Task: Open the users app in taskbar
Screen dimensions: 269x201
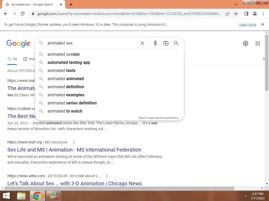Action: [x=54, y=196]
